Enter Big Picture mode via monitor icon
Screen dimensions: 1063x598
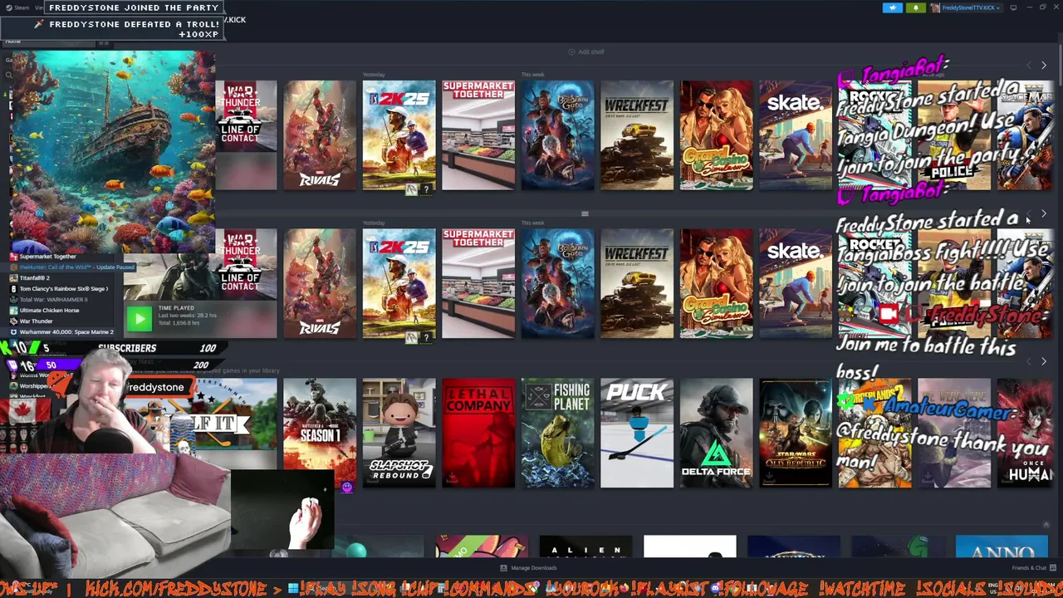point(1013,7)
